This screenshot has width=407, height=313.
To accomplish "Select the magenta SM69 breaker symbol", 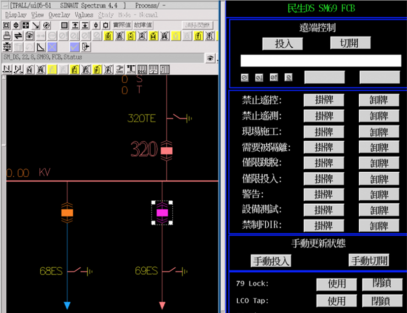I will click(x=162, y=213).
